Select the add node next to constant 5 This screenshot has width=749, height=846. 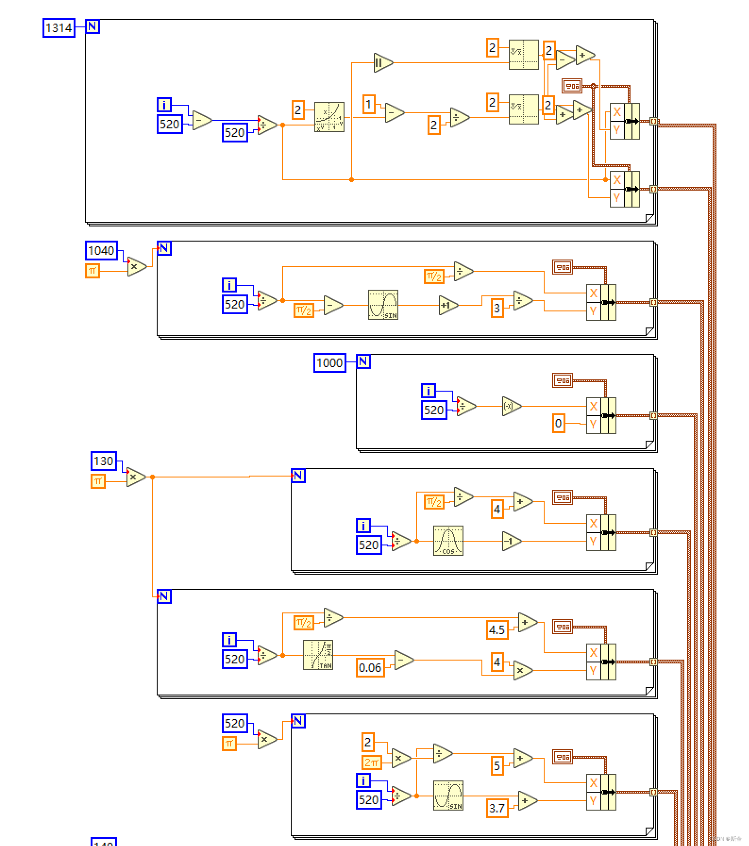[522, 758]
